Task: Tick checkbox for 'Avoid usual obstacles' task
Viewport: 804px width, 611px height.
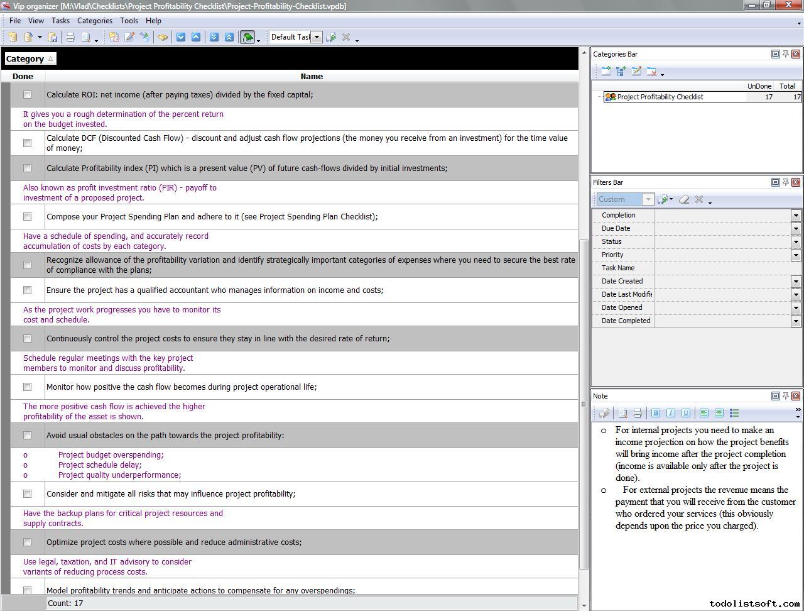Action: click(x=27, y=436)
